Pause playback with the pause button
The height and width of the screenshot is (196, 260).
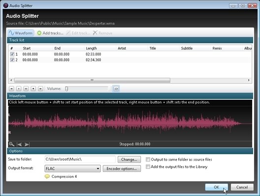coord(26,88)
